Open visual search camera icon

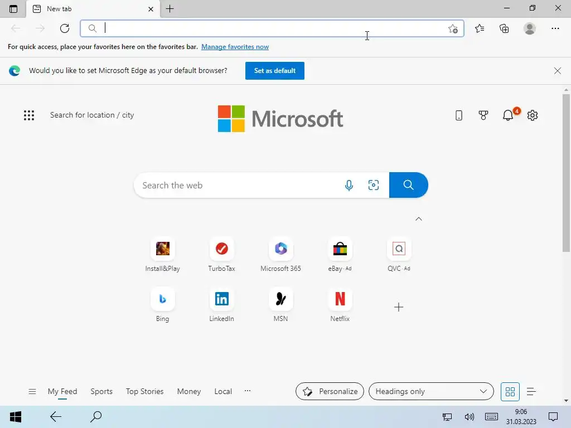(373, 185)
